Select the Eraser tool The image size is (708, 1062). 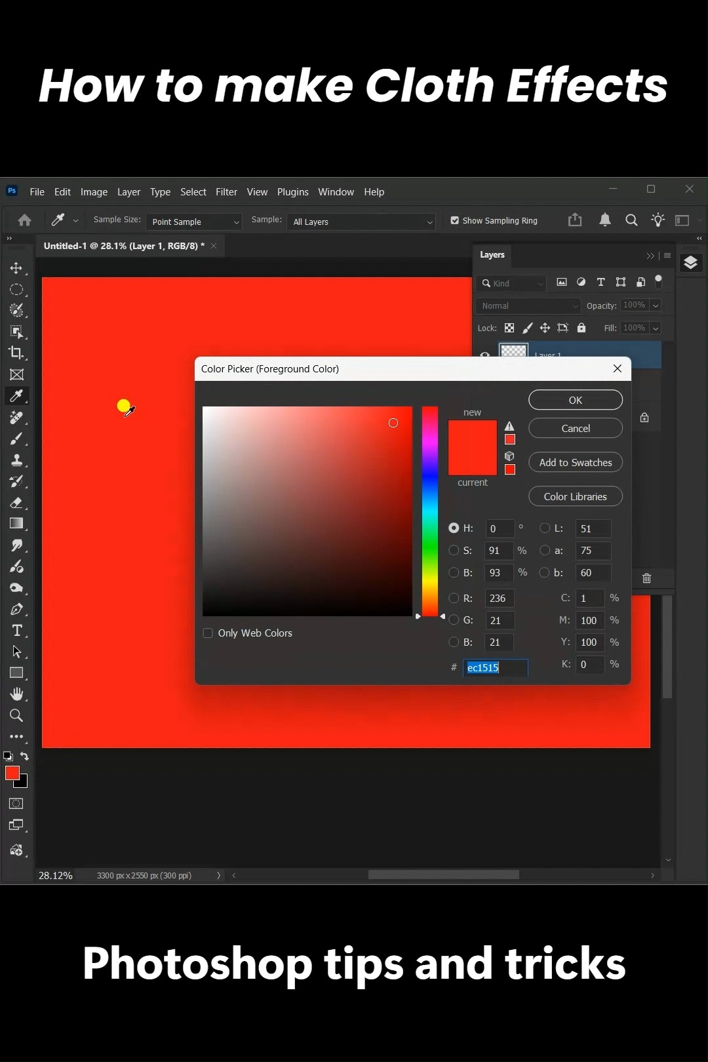pyautogui.click(x=16, y=503)
